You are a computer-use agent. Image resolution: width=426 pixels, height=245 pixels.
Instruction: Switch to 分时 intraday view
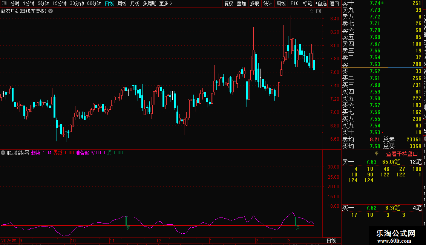pos(15,3)
